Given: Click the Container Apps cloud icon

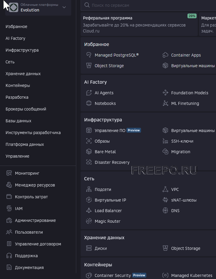Looking at the screenshot, I should tap(165, 55).
